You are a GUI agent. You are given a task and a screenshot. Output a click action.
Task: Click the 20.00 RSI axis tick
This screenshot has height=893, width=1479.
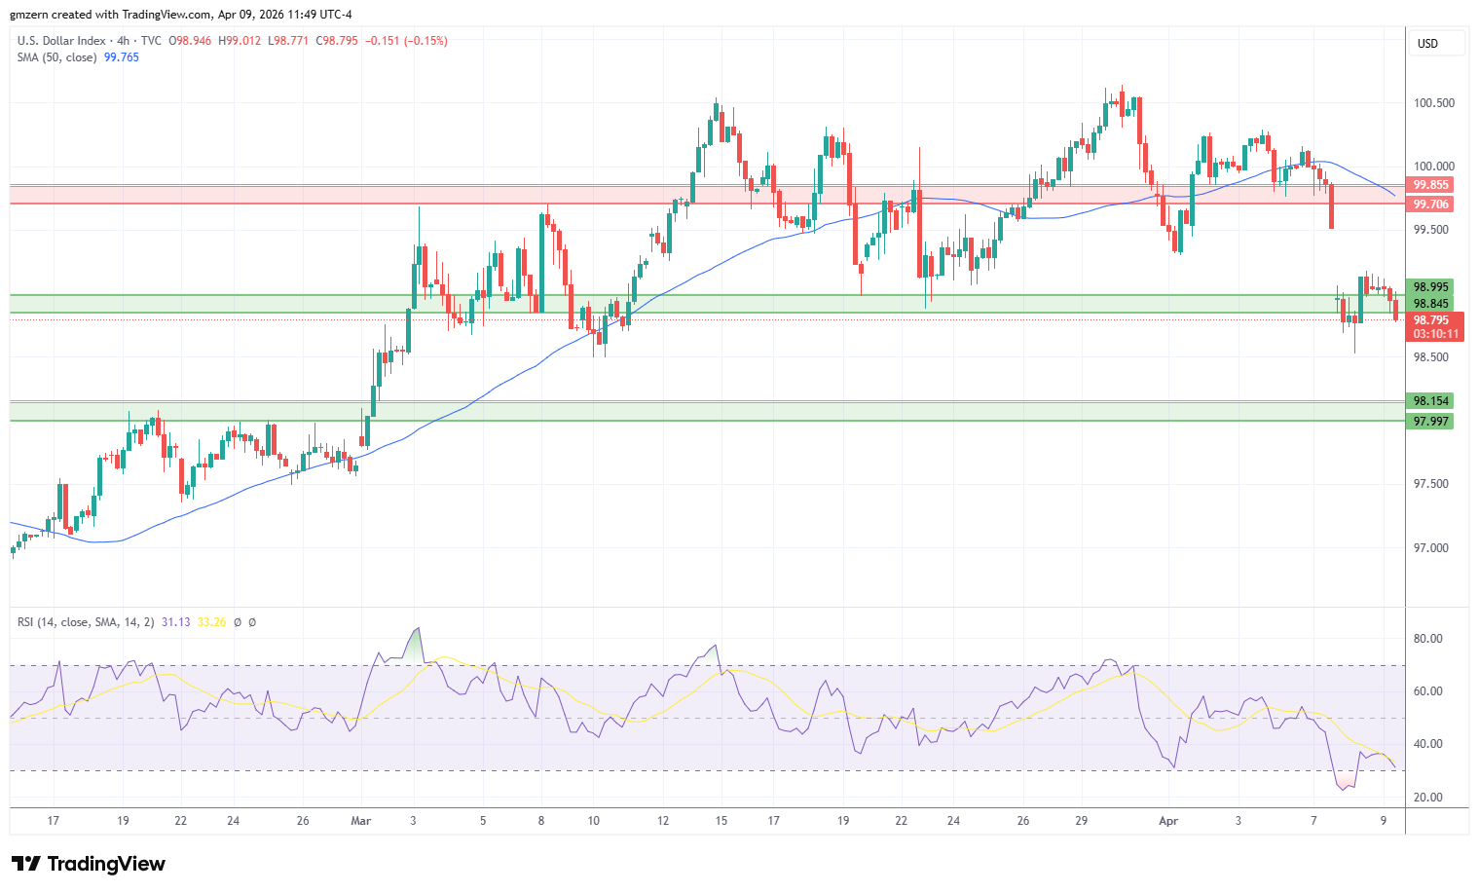tap(1428, 798)
